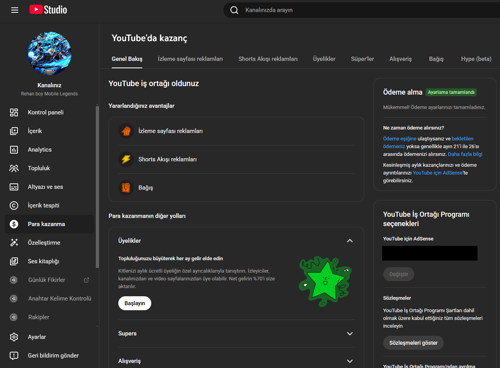The height and width of the screenshot is (368, 500).
Task: Click the YouTube İş Ortağı Programı seçenekleri heading
Action: coord(426,219)
